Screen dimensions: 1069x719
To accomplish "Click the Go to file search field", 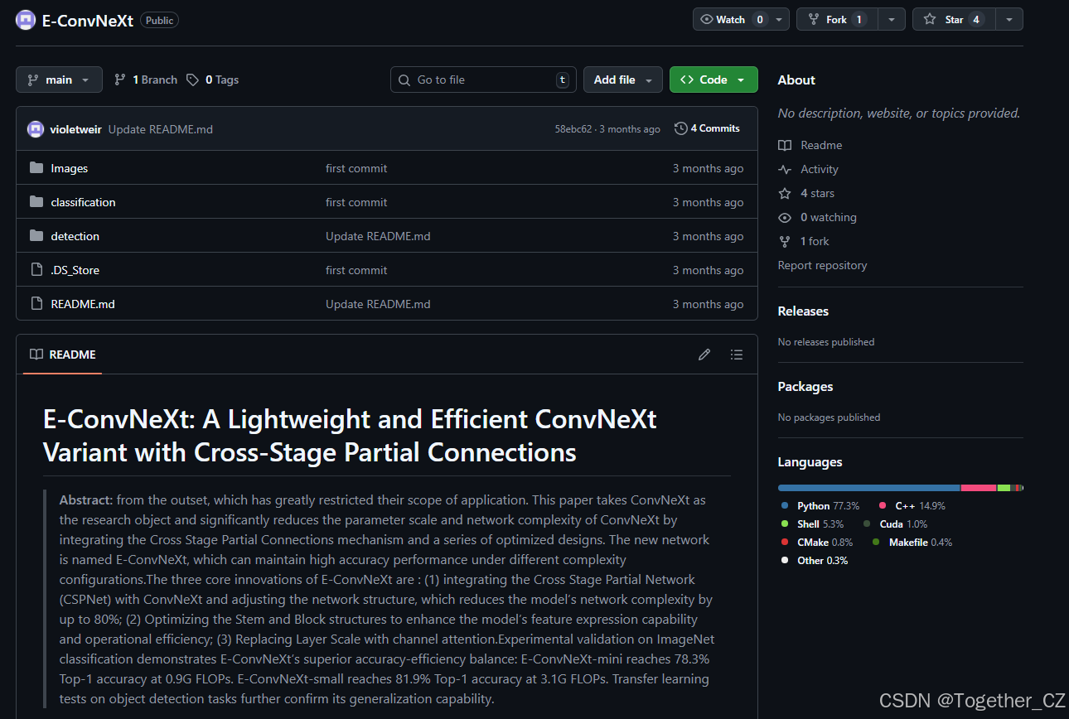I will coord(483,79).
